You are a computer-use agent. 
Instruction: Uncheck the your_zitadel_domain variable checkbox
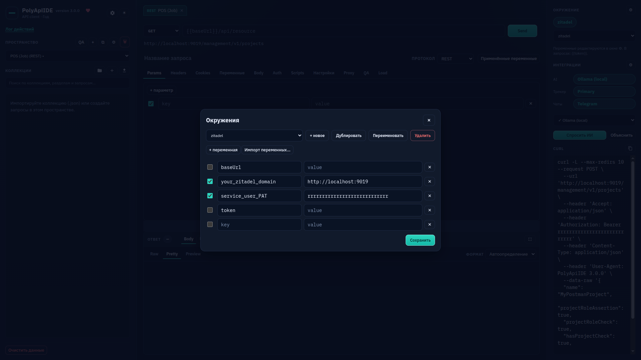(x=210, y=181)
